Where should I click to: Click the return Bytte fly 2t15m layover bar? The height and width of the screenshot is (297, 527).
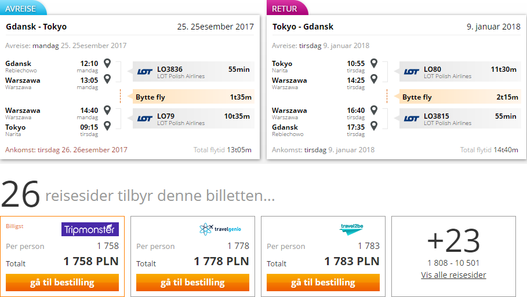point(460,97)
